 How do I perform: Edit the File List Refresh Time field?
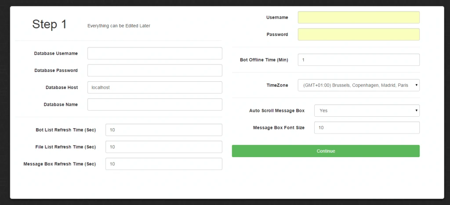pyautogui.click(x=164, y=147)
